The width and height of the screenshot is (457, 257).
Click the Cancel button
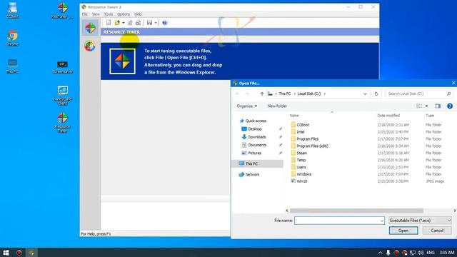click(437, 231)
